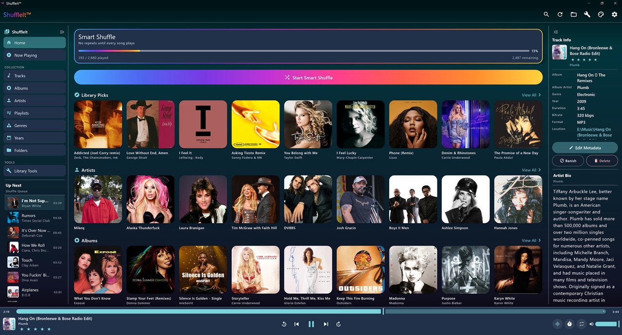The width and height of the screenshot is (622, 335).
Task: Open Albums in the sidebar Collection list
Action: (x=35, y=88)
